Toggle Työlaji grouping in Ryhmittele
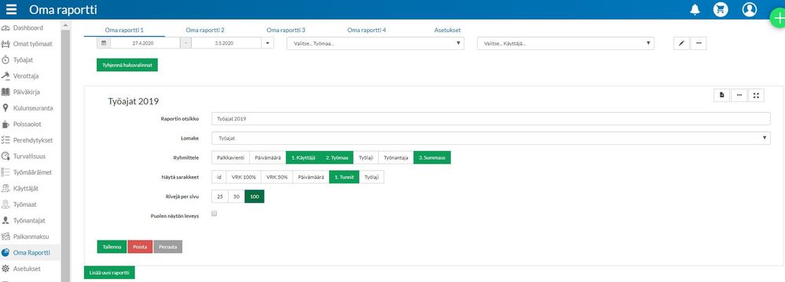 [x=366, y=157]
